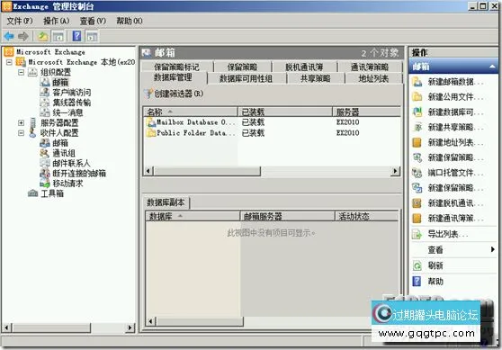Viewport: 502px width, 350px height.
Task: Switch to 数据库可用性组 tab
Action: 246,78
